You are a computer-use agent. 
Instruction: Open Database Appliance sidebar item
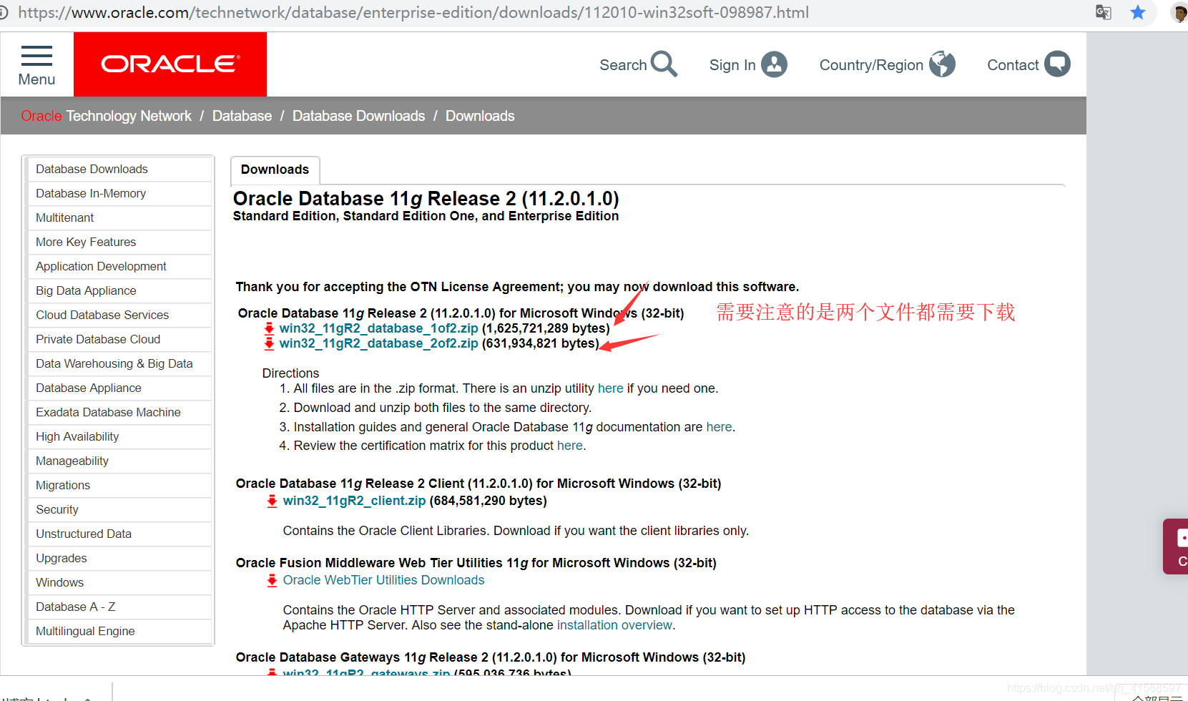tap(119, 388)
